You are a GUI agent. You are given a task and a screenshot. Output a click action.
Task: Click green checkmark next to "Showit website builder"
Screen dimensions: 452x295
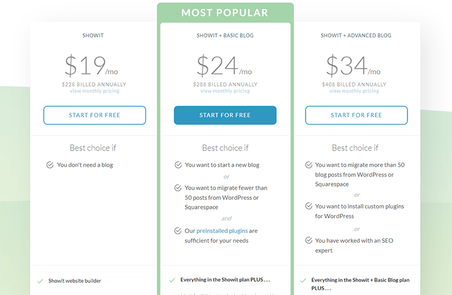click(40, 281)
